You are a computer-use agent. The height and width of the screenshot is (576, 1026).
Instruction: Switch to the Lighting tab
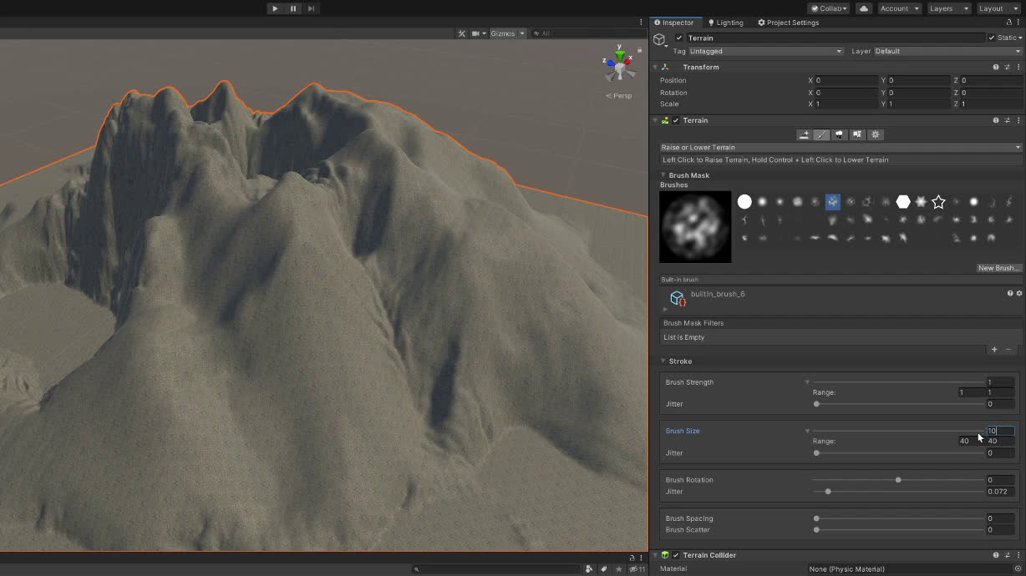(725, 23)
